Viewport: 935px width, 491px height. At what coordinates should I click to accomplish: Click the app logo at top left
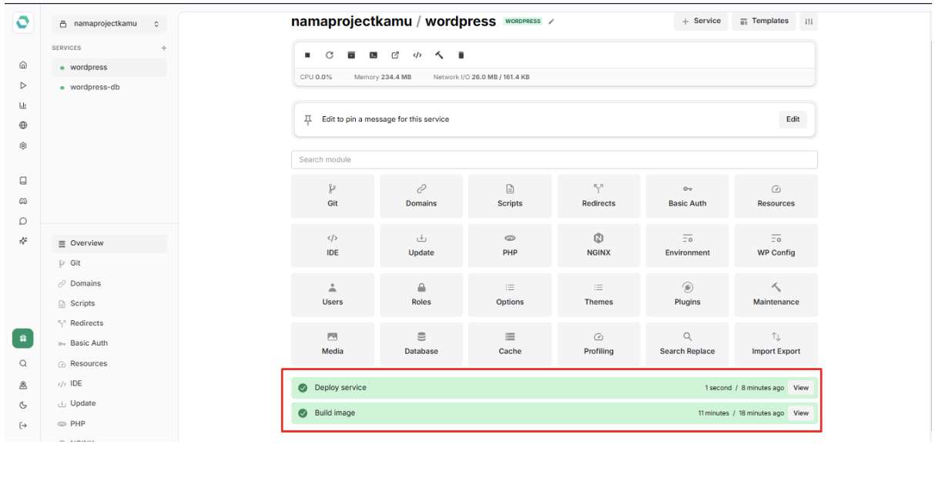pos(23,23)
